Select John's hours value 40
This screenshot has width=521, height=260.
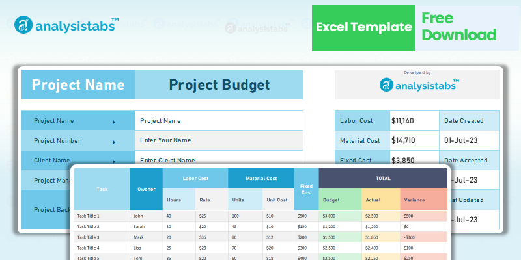[179, 216]
